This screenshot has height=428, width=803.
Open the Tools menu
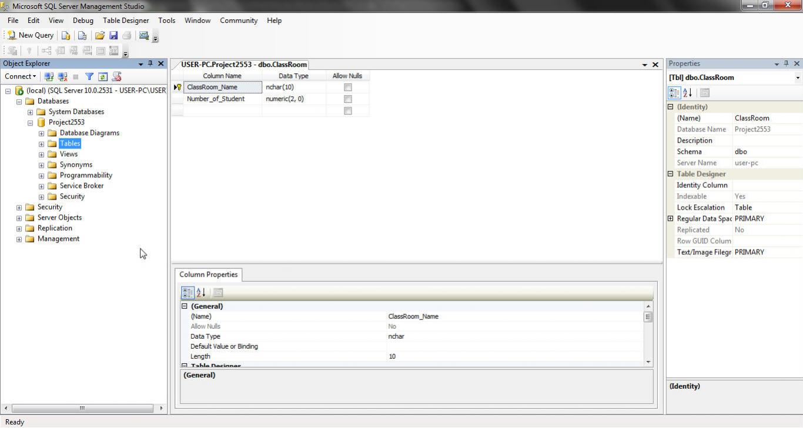(166, 20)
